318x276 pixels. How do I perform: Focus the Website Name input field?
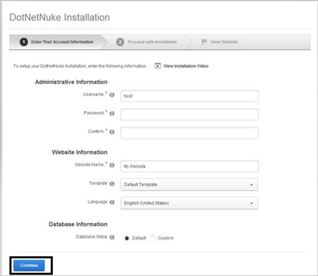click(190, 166)
